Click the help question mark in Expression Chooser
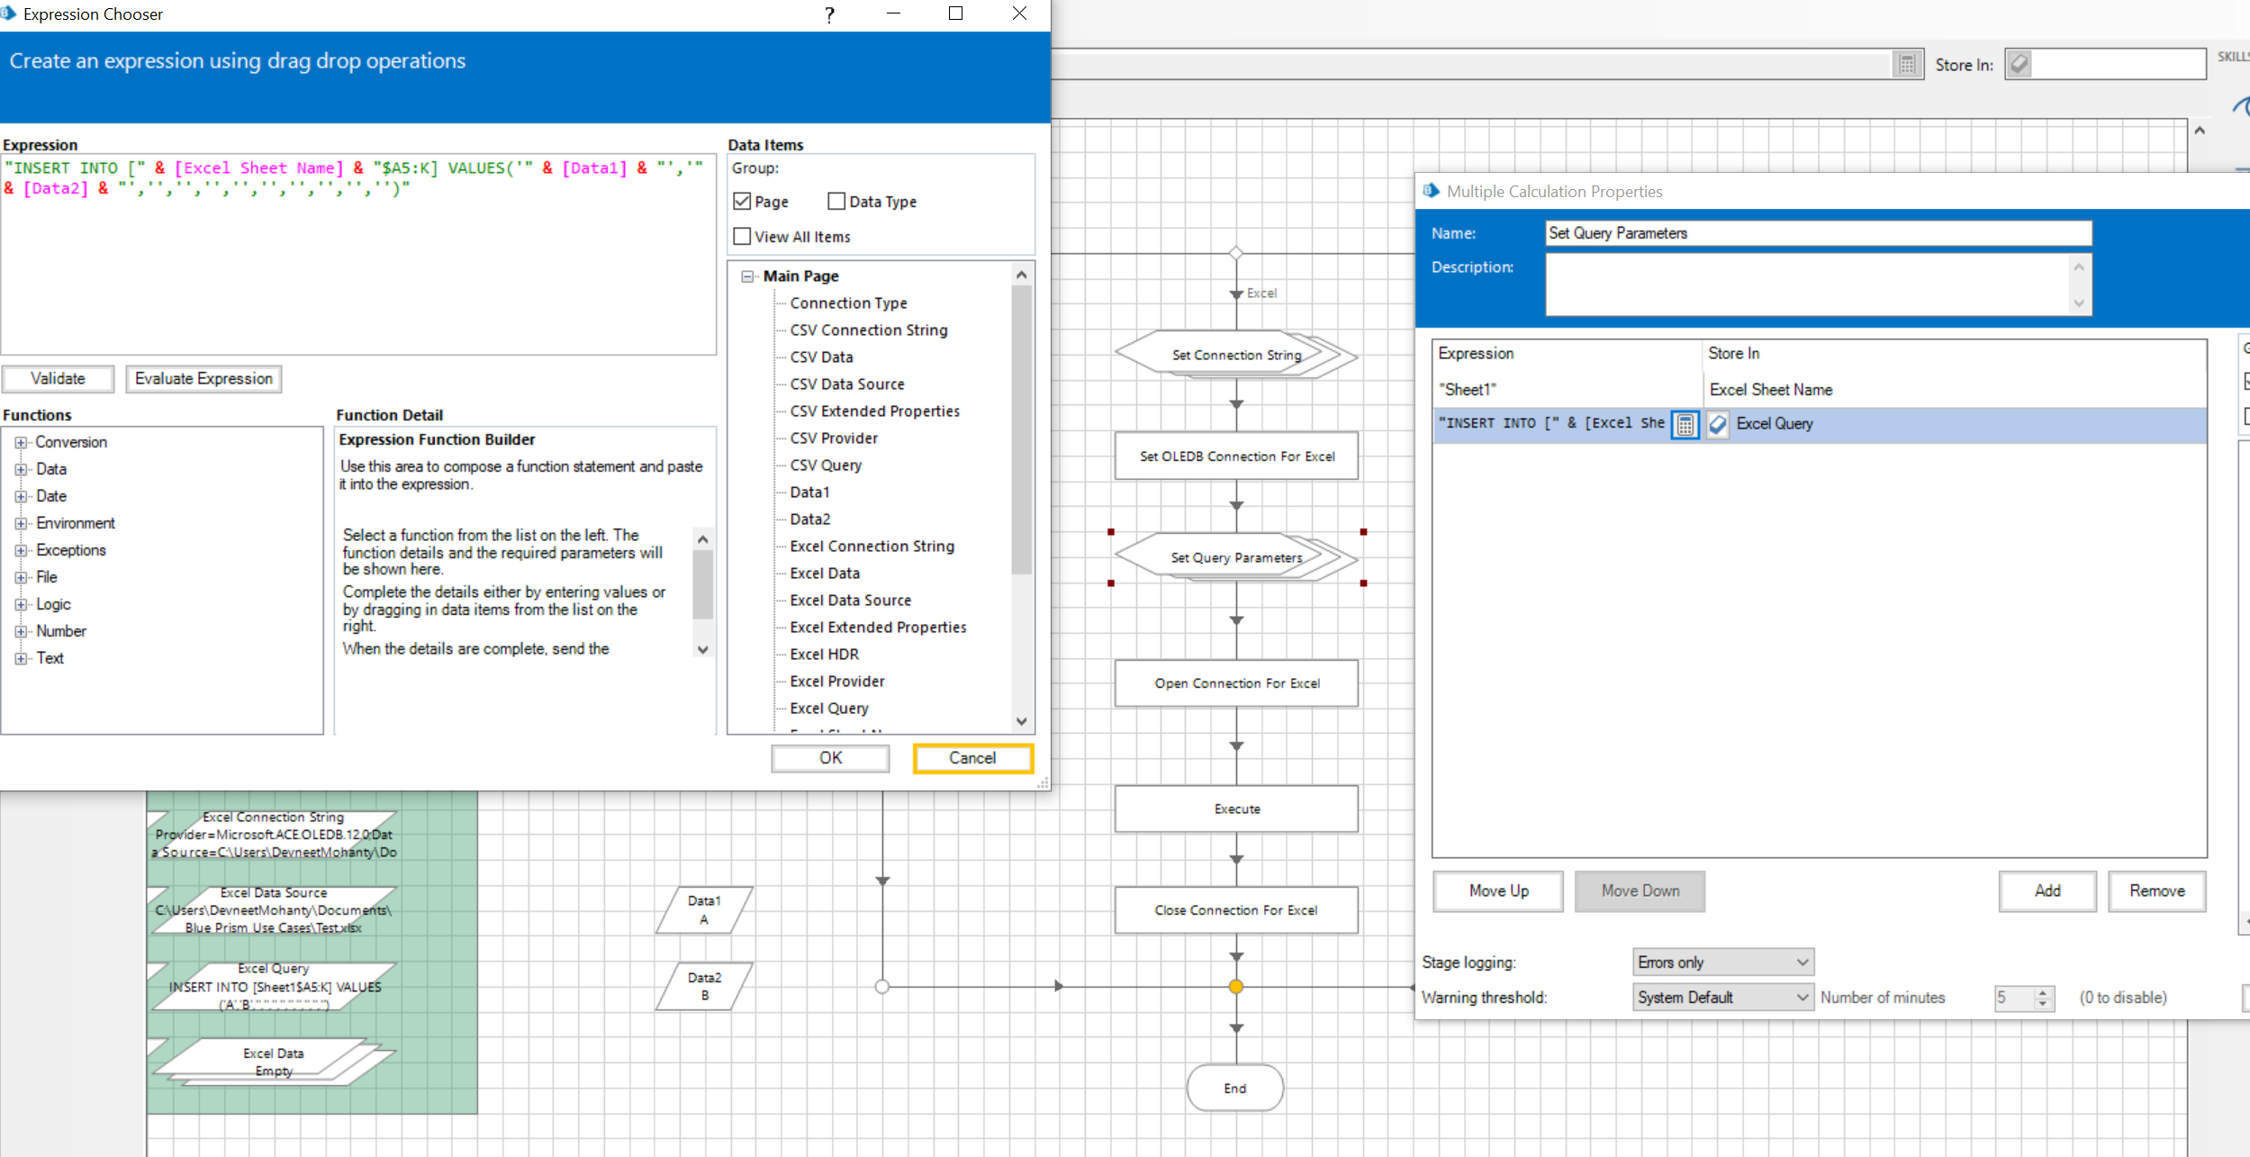This screenshot has width=2250, height=1157. coord(829,14)
